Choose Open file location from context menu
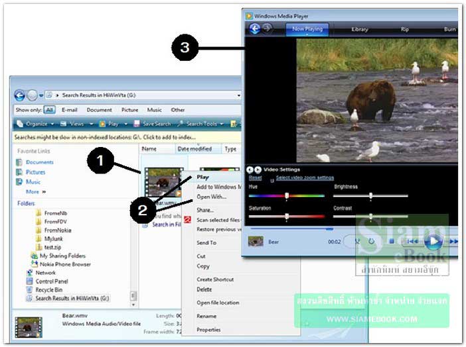 218,303
